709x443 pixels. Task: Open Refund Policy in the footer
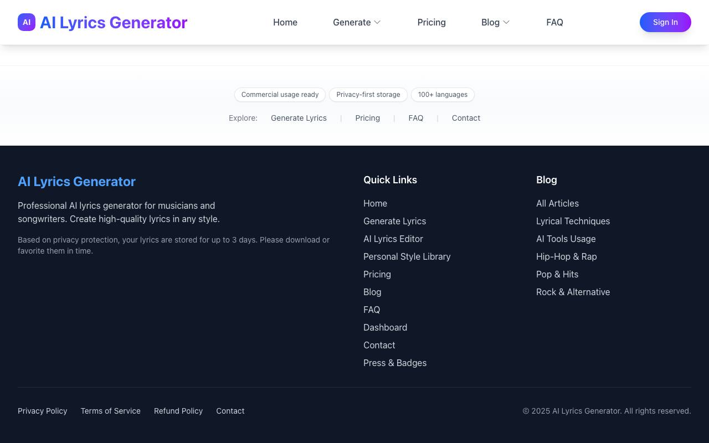pyautogui.click(x=178, y=411)
